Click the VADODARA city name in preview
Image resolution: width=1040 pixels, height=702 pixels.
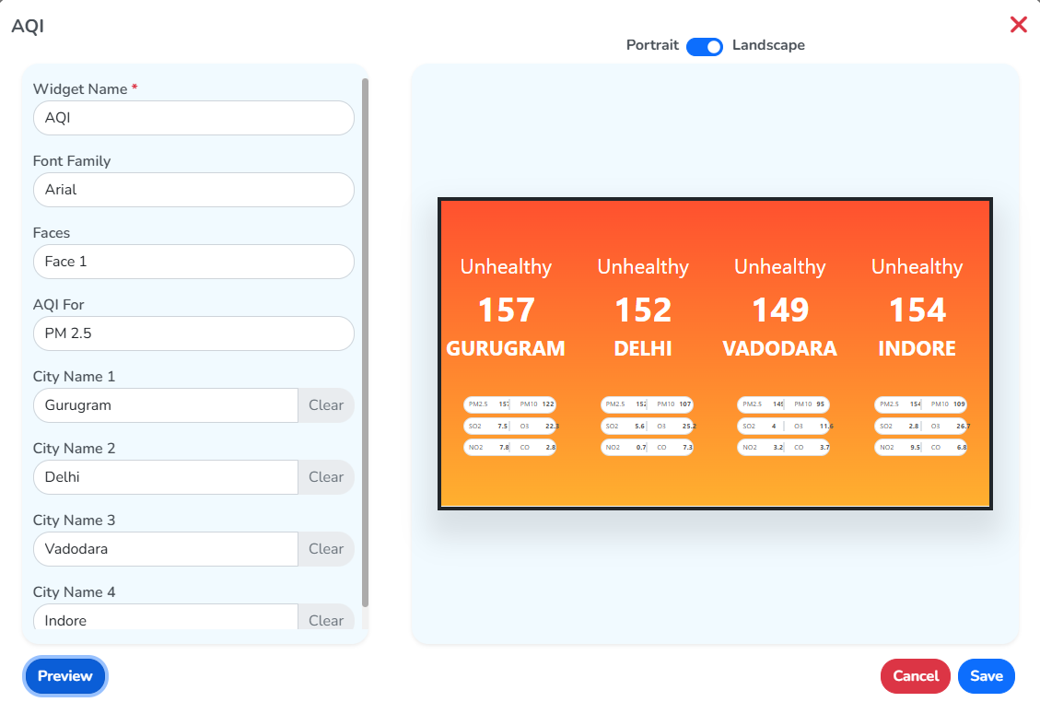coord(779,348)
